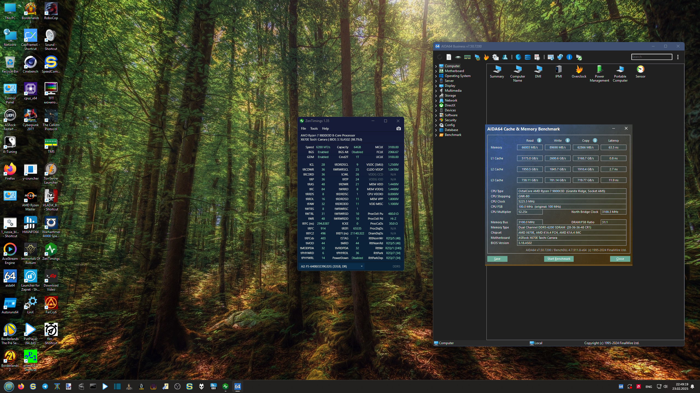Open the memory module selector dropdown in ZenTimings
The image size is (700, 393).
coord(361,266)
